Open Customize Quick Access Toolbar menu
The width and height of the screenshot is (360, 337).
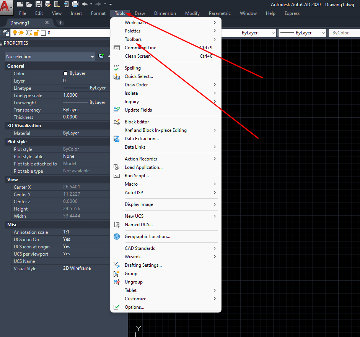(111, 4)
